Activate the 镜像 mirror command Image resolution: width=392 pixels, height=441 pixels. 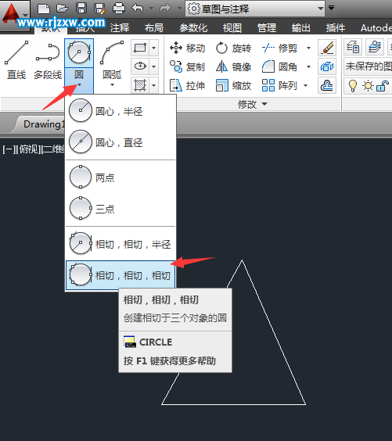(233, 66)
